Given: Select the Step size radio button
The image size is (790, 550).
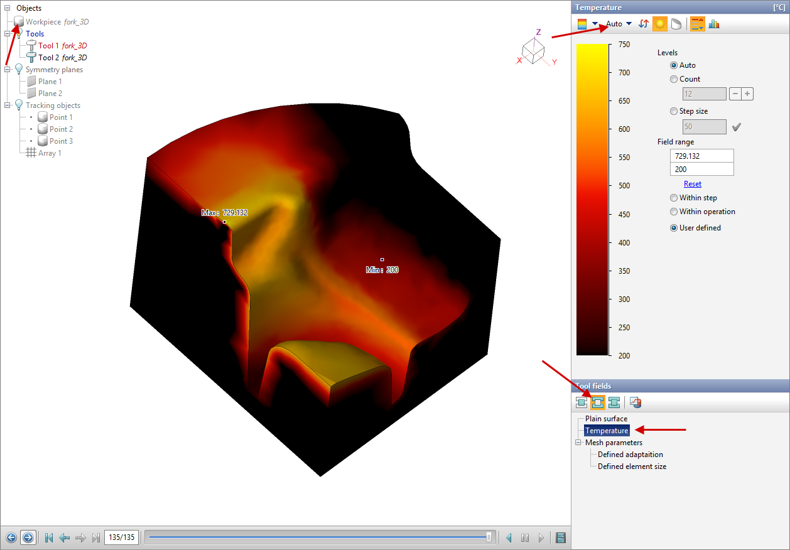Looking at the screenshot, I should pyautogui.click(x=674, y=111).
